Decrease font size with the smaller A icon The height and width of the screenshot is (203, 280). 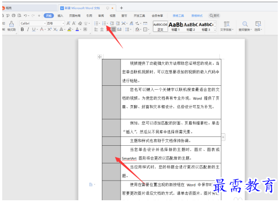pyautogui.click(x=74, y=23)
